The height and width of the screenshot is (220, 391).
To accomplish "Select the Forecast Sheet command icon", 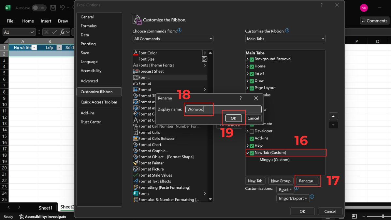I will (136, 71).
